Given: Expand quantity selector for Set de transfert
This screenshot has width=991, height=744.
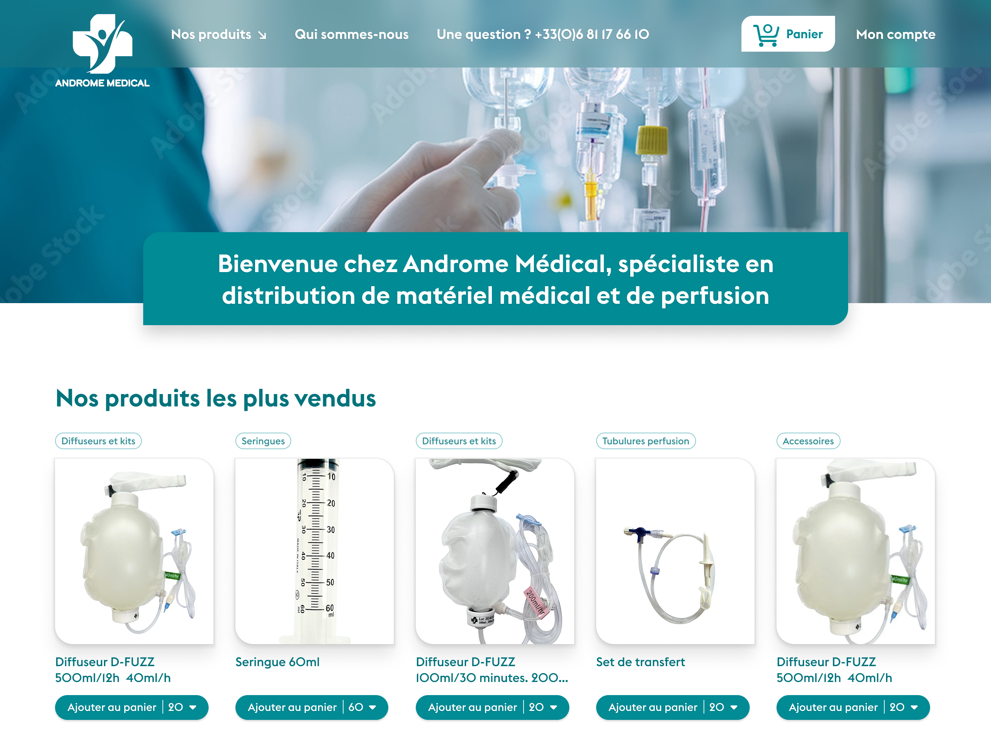Looking at the screenshot, I should (x=734, y=707).
